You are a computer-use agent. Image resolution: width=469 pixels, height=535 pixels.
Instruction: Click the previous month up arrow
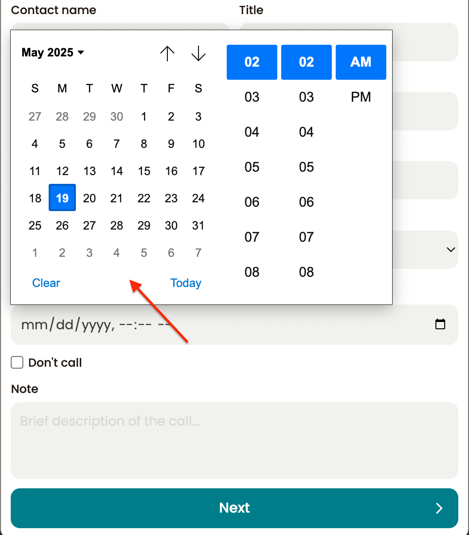pos(167,53)
